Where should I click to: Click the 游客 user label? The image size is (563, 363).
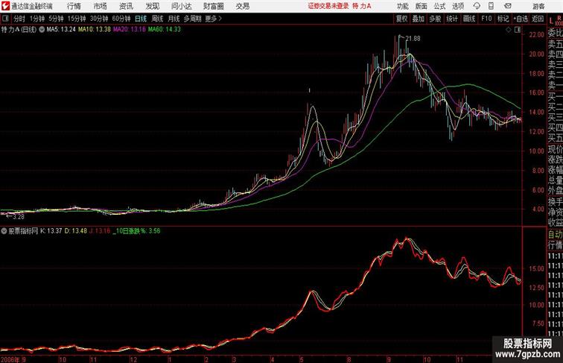[x=538, y=6]
